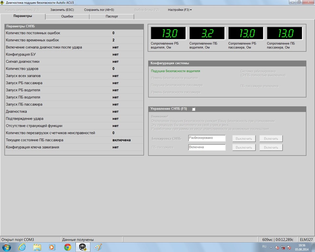This screenshot has width=315, height=252.
Task: Click Выключить button for Блокировка СНПБ
Action: click(244, 138)
